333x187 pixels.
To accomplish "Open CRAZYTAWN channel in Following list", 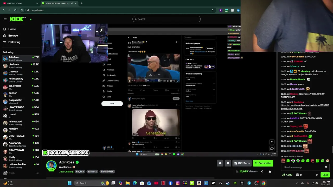I will [x=21, y=151].
